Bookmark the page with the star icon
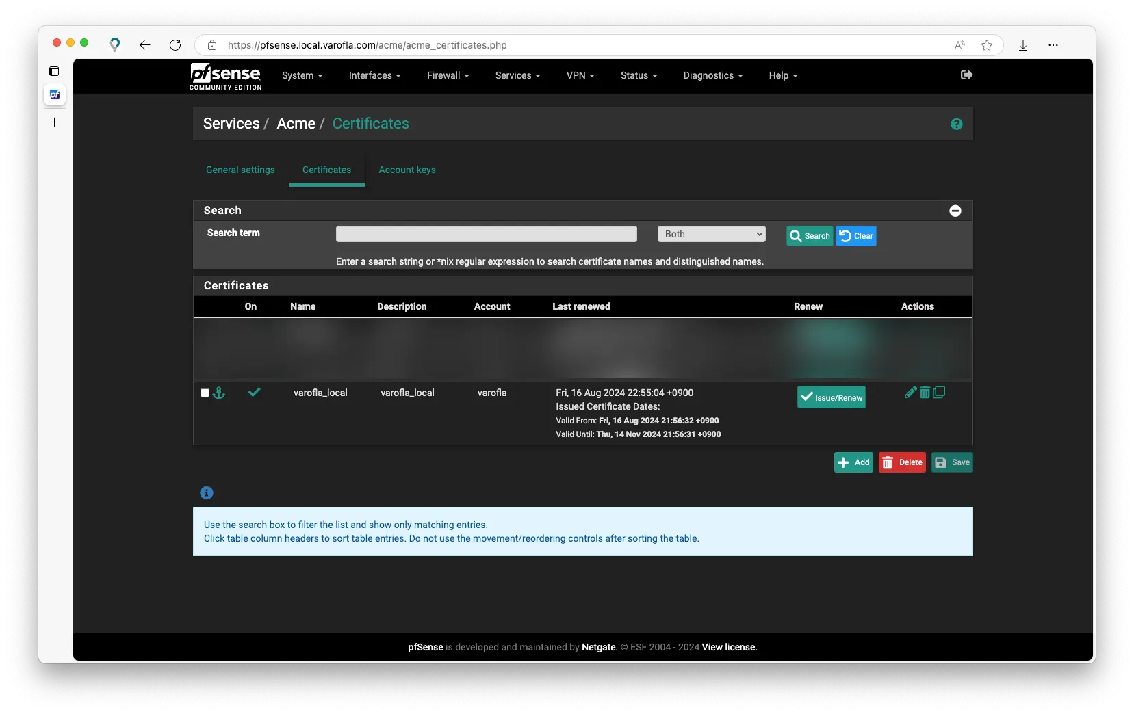The width and height of the screenshot is (1134, 714). click(987, 45)
